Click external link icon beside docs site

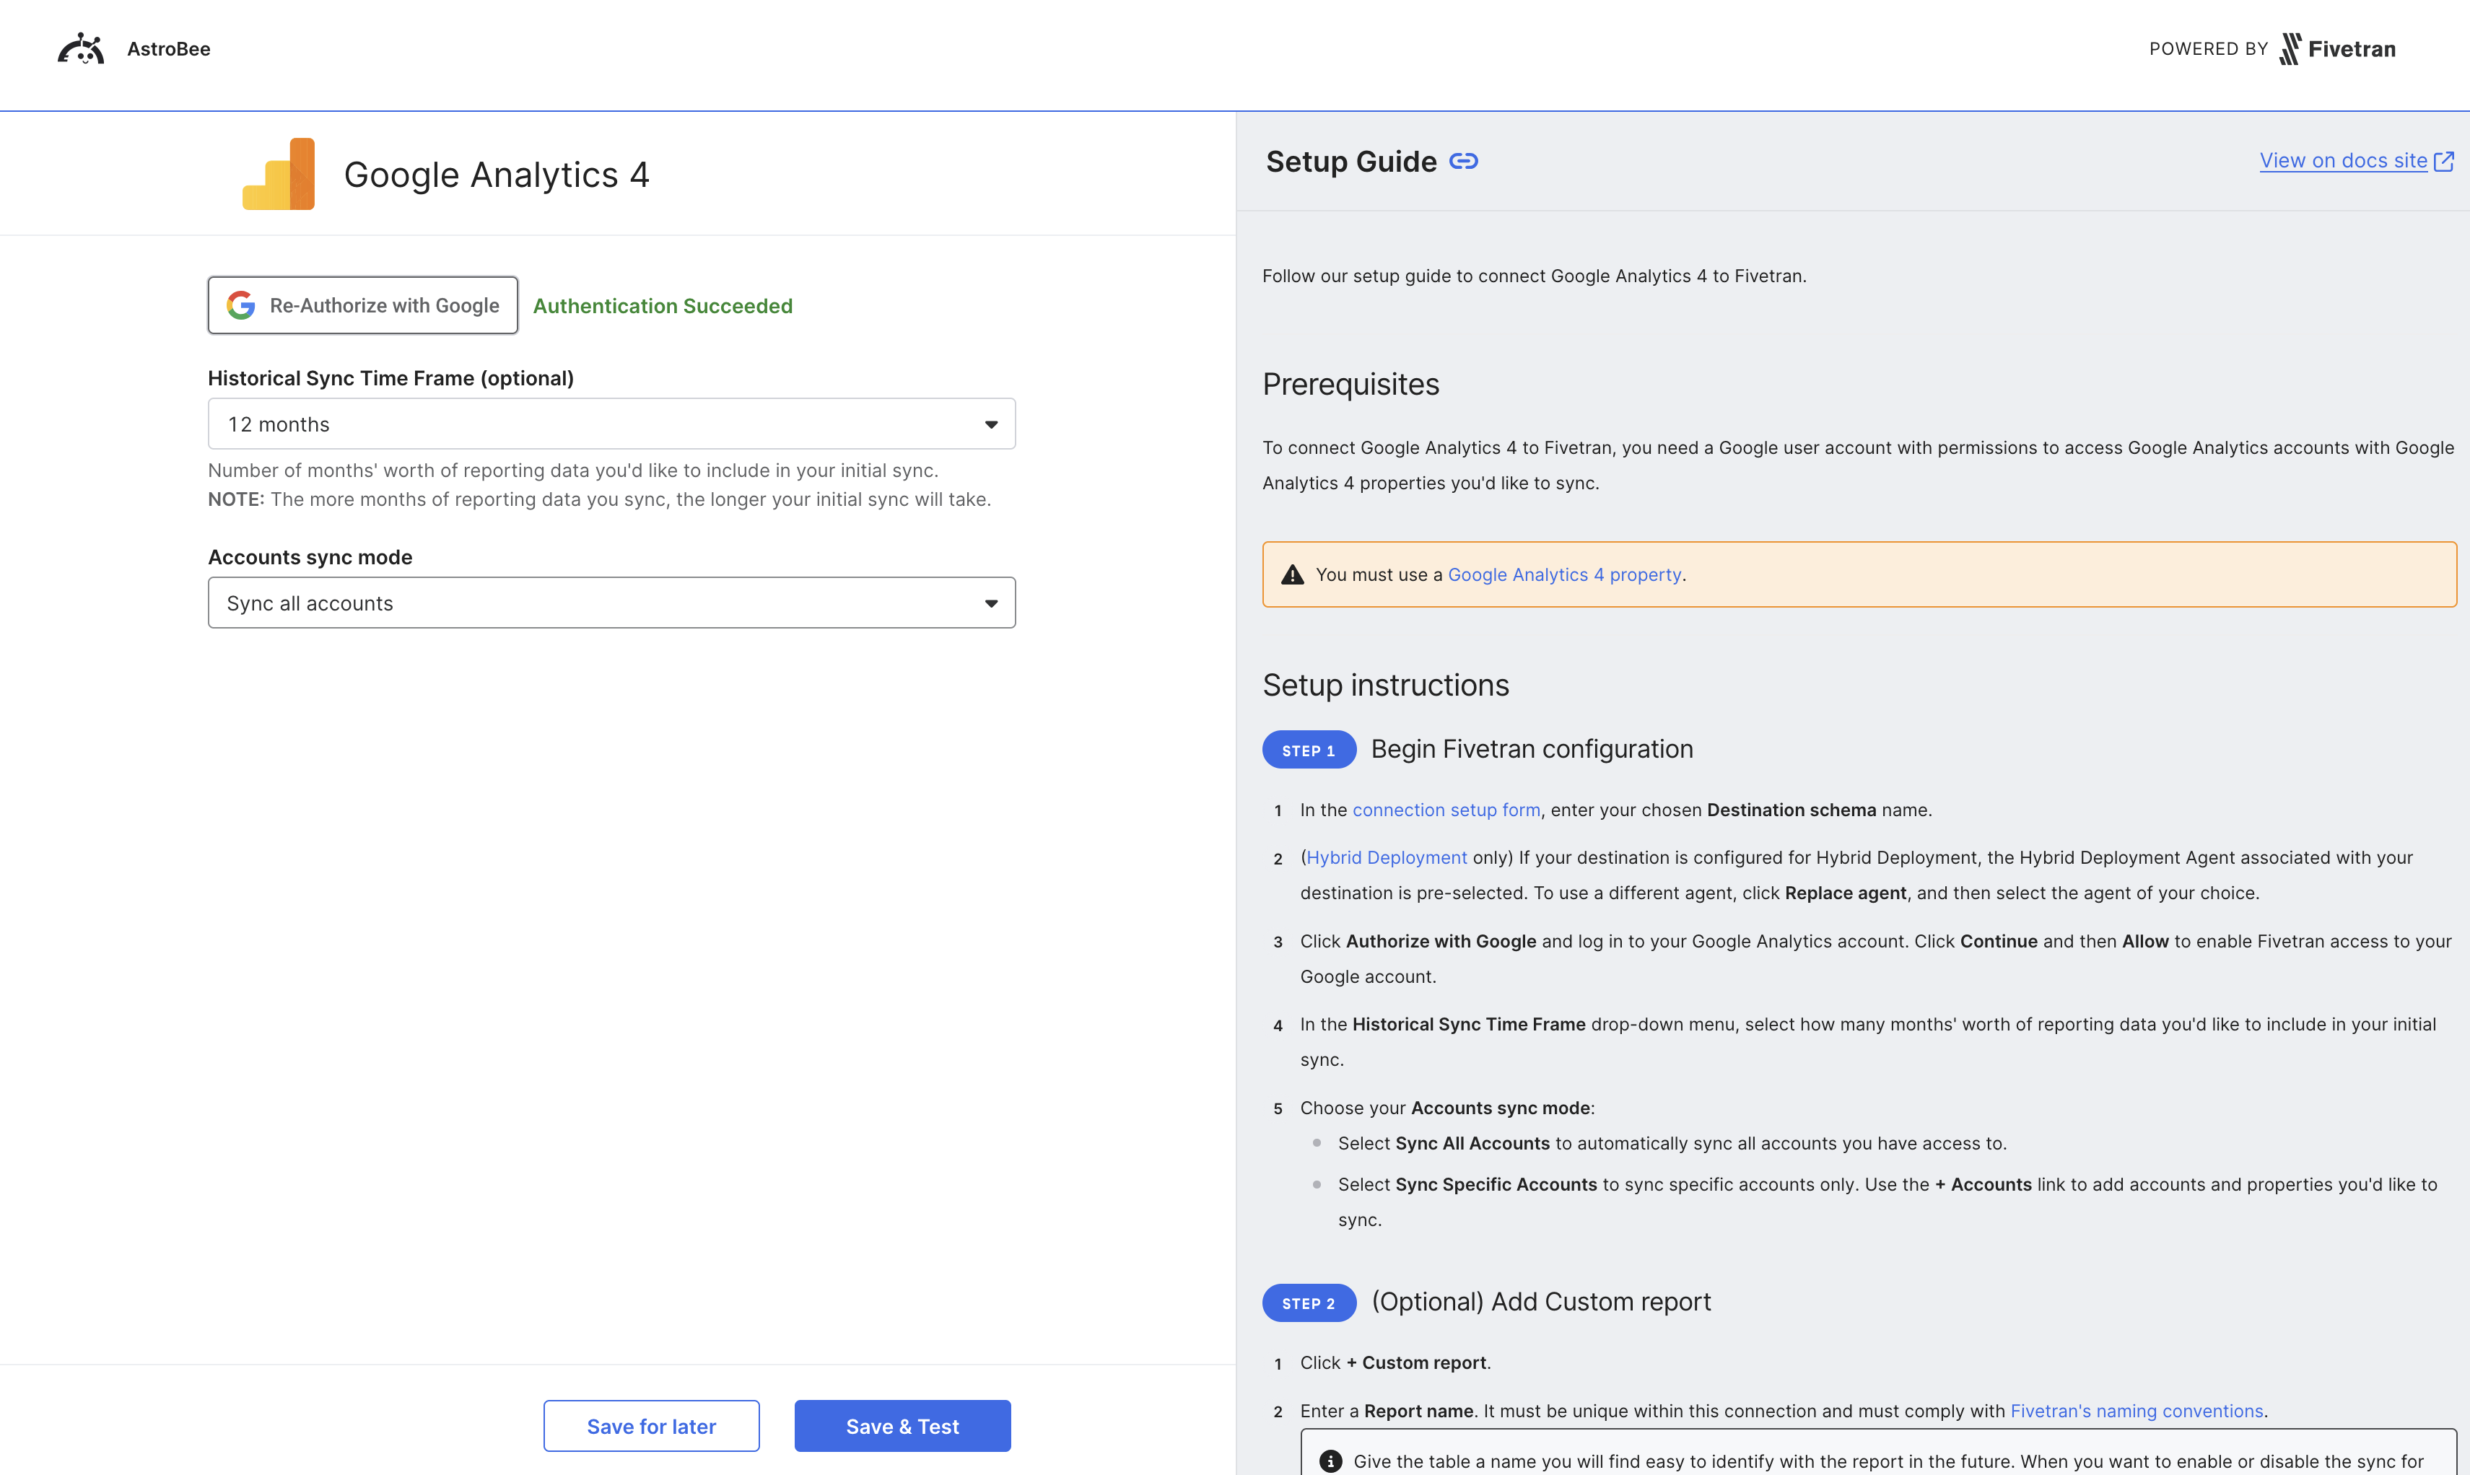(2444, 161)
